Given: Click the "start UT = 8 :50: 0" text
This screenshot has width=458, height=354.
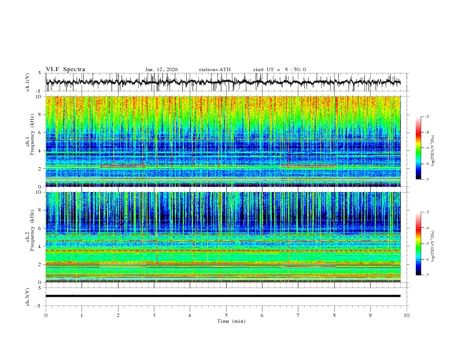Looking at the screenshot, I should coord(279,69).
